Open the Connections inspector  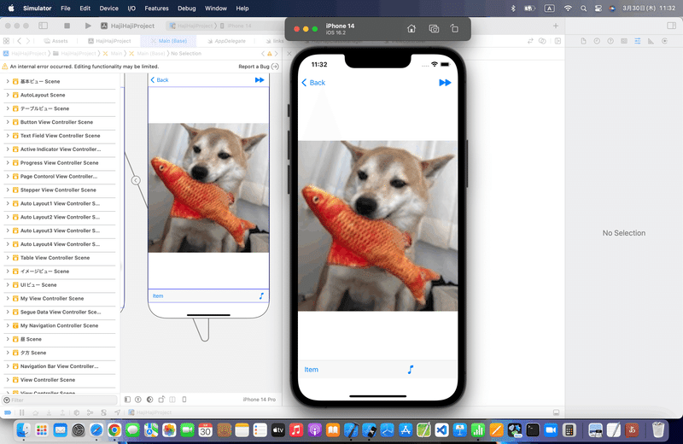(664, 41)
